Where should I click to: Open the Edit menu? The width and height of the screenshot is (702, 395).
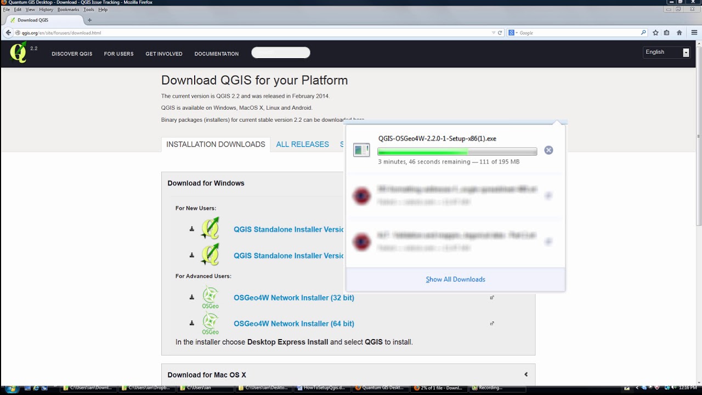18,9
